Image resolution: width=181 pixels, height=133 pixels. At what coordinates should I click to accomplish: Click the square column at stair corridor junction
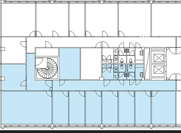coord(101,79)
